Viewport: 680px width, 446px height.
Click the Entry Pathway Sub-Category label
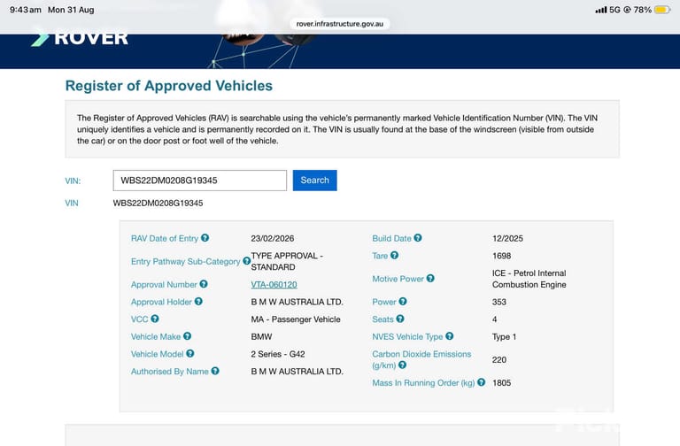pos(185,261)
